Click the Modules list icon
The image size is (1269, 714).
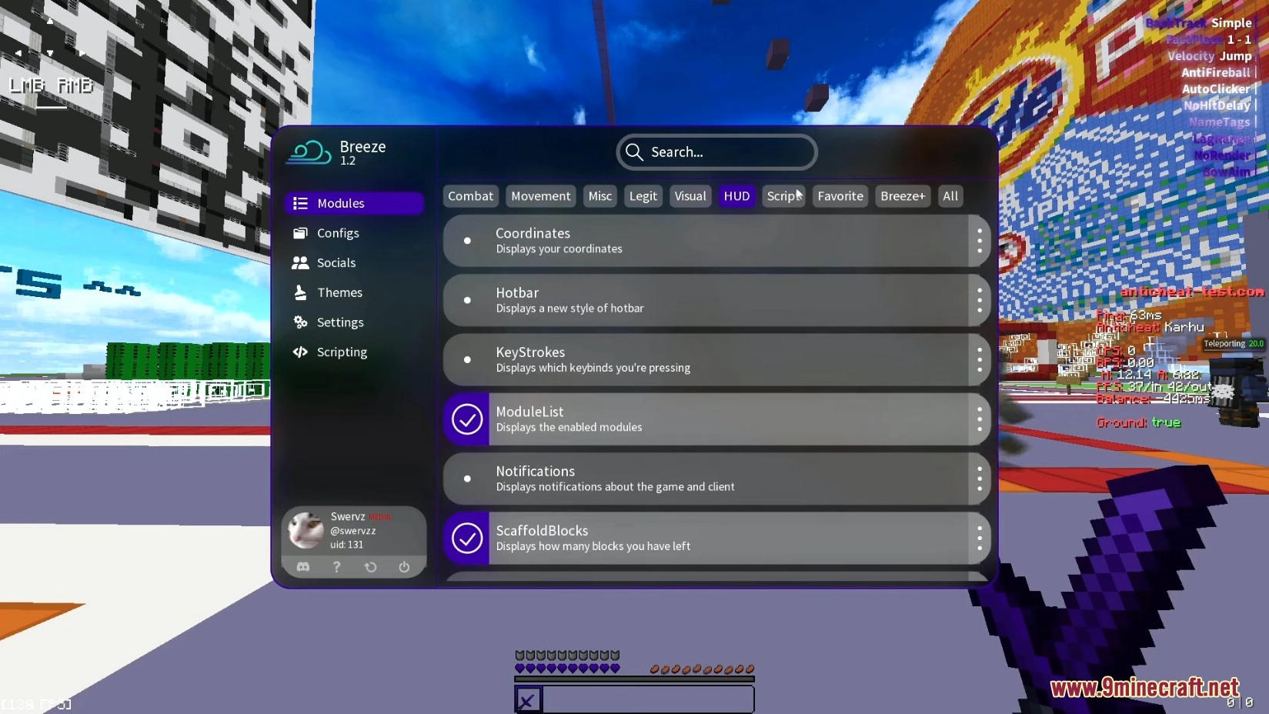[x=300, y=203]
